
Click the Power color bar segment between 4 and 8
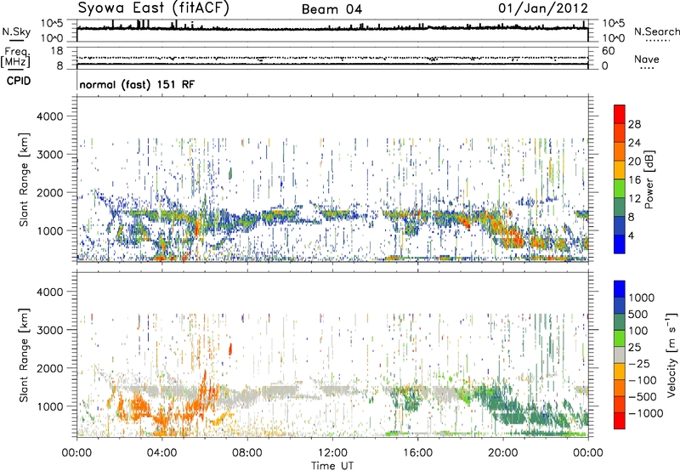[620, 225]
